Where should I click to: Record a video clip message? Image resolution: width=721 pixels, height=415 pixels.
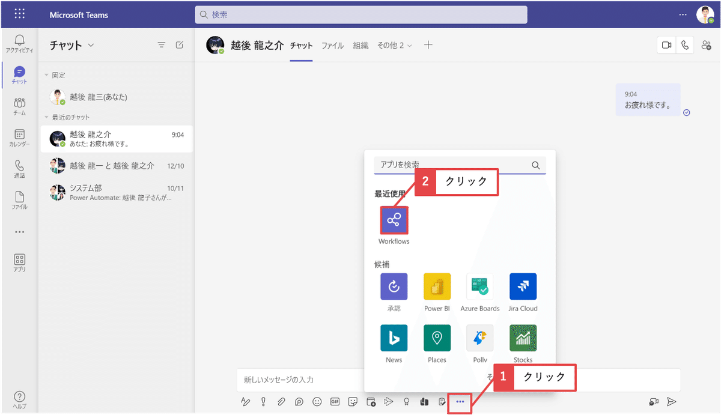point(654,402)
